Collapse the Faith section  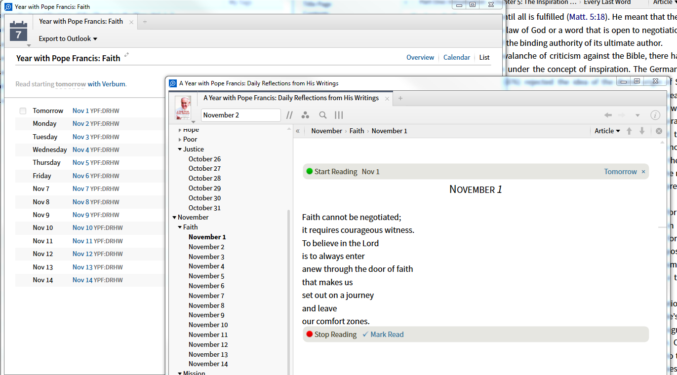180,227
